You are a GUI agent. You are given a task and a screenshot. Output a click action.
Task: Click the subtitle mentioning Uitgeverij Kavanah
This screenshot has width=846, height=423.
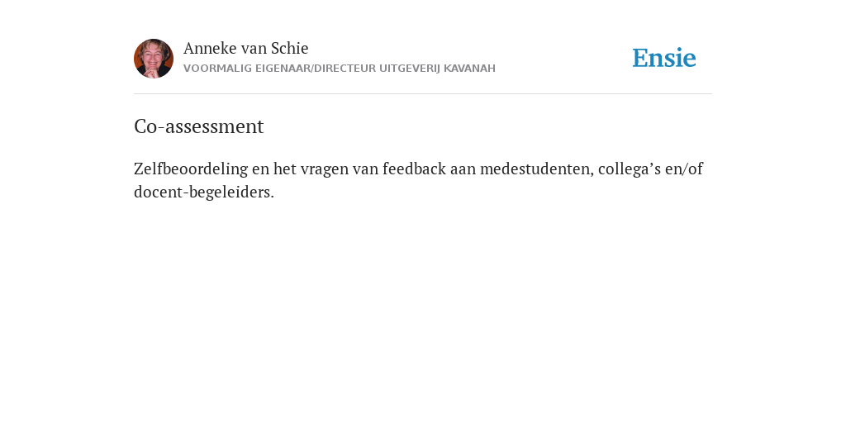pyautogui.click(x=340, y=69)
